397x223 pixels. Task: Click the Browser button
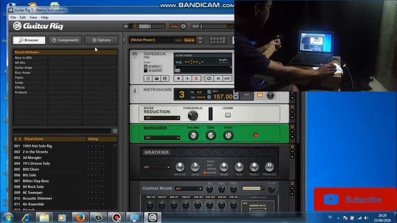click(x=29, y=40)
